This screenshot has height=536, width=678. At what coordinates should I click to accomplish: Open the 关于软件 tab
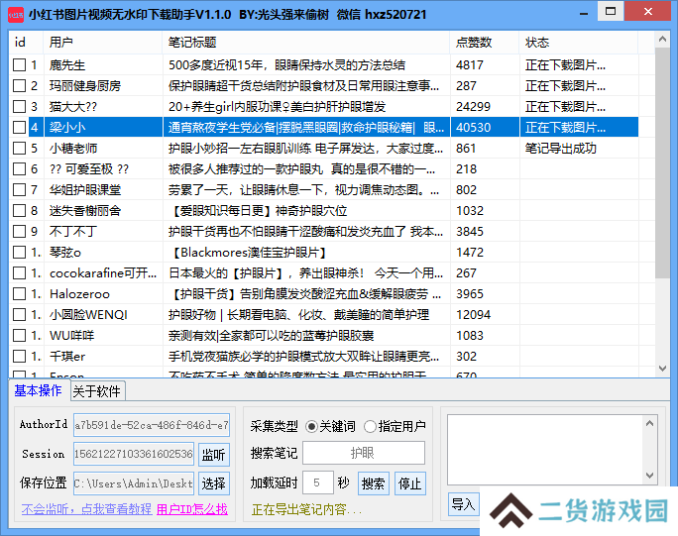pyautogui.click(x=97, y=391)
